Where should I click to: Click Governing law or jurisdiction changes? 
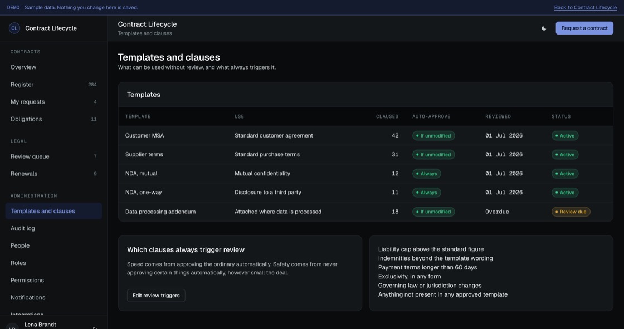pyautogui.click(x=430, y=286)
